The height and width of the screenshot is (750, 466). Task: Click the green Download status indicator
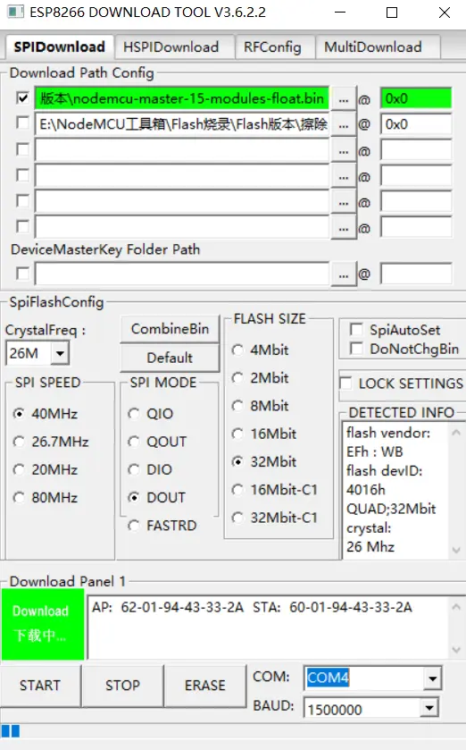43,624
